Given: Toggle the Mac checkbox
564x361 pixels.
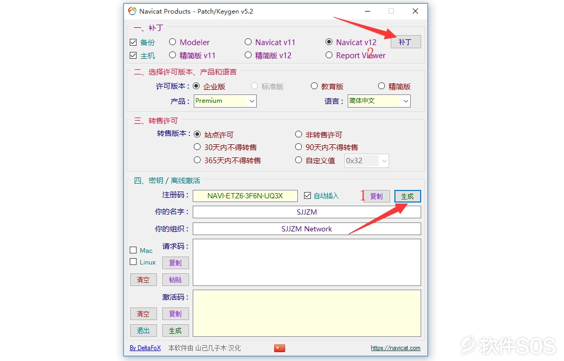Looking at the screenshot, I should (133, 250).
